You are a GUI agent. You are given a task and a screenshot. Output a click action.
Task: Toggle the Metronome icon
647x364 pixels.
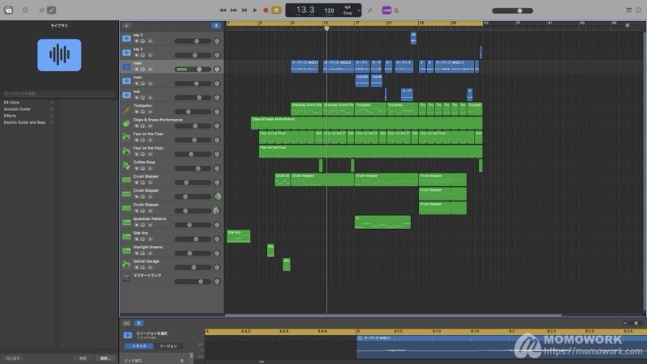pos(396,11)
